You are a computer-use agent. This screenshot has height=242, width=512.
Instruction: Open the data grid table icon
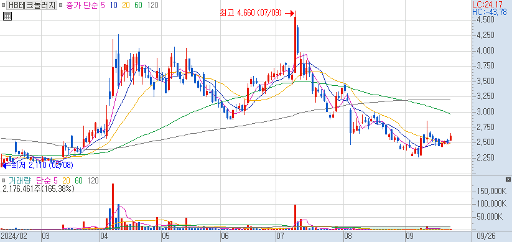coord(7,16)
